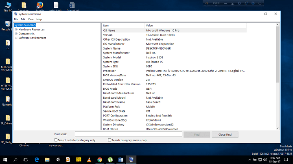Click the value DESKTOP-ND0V6SR

tap(158, 48)
